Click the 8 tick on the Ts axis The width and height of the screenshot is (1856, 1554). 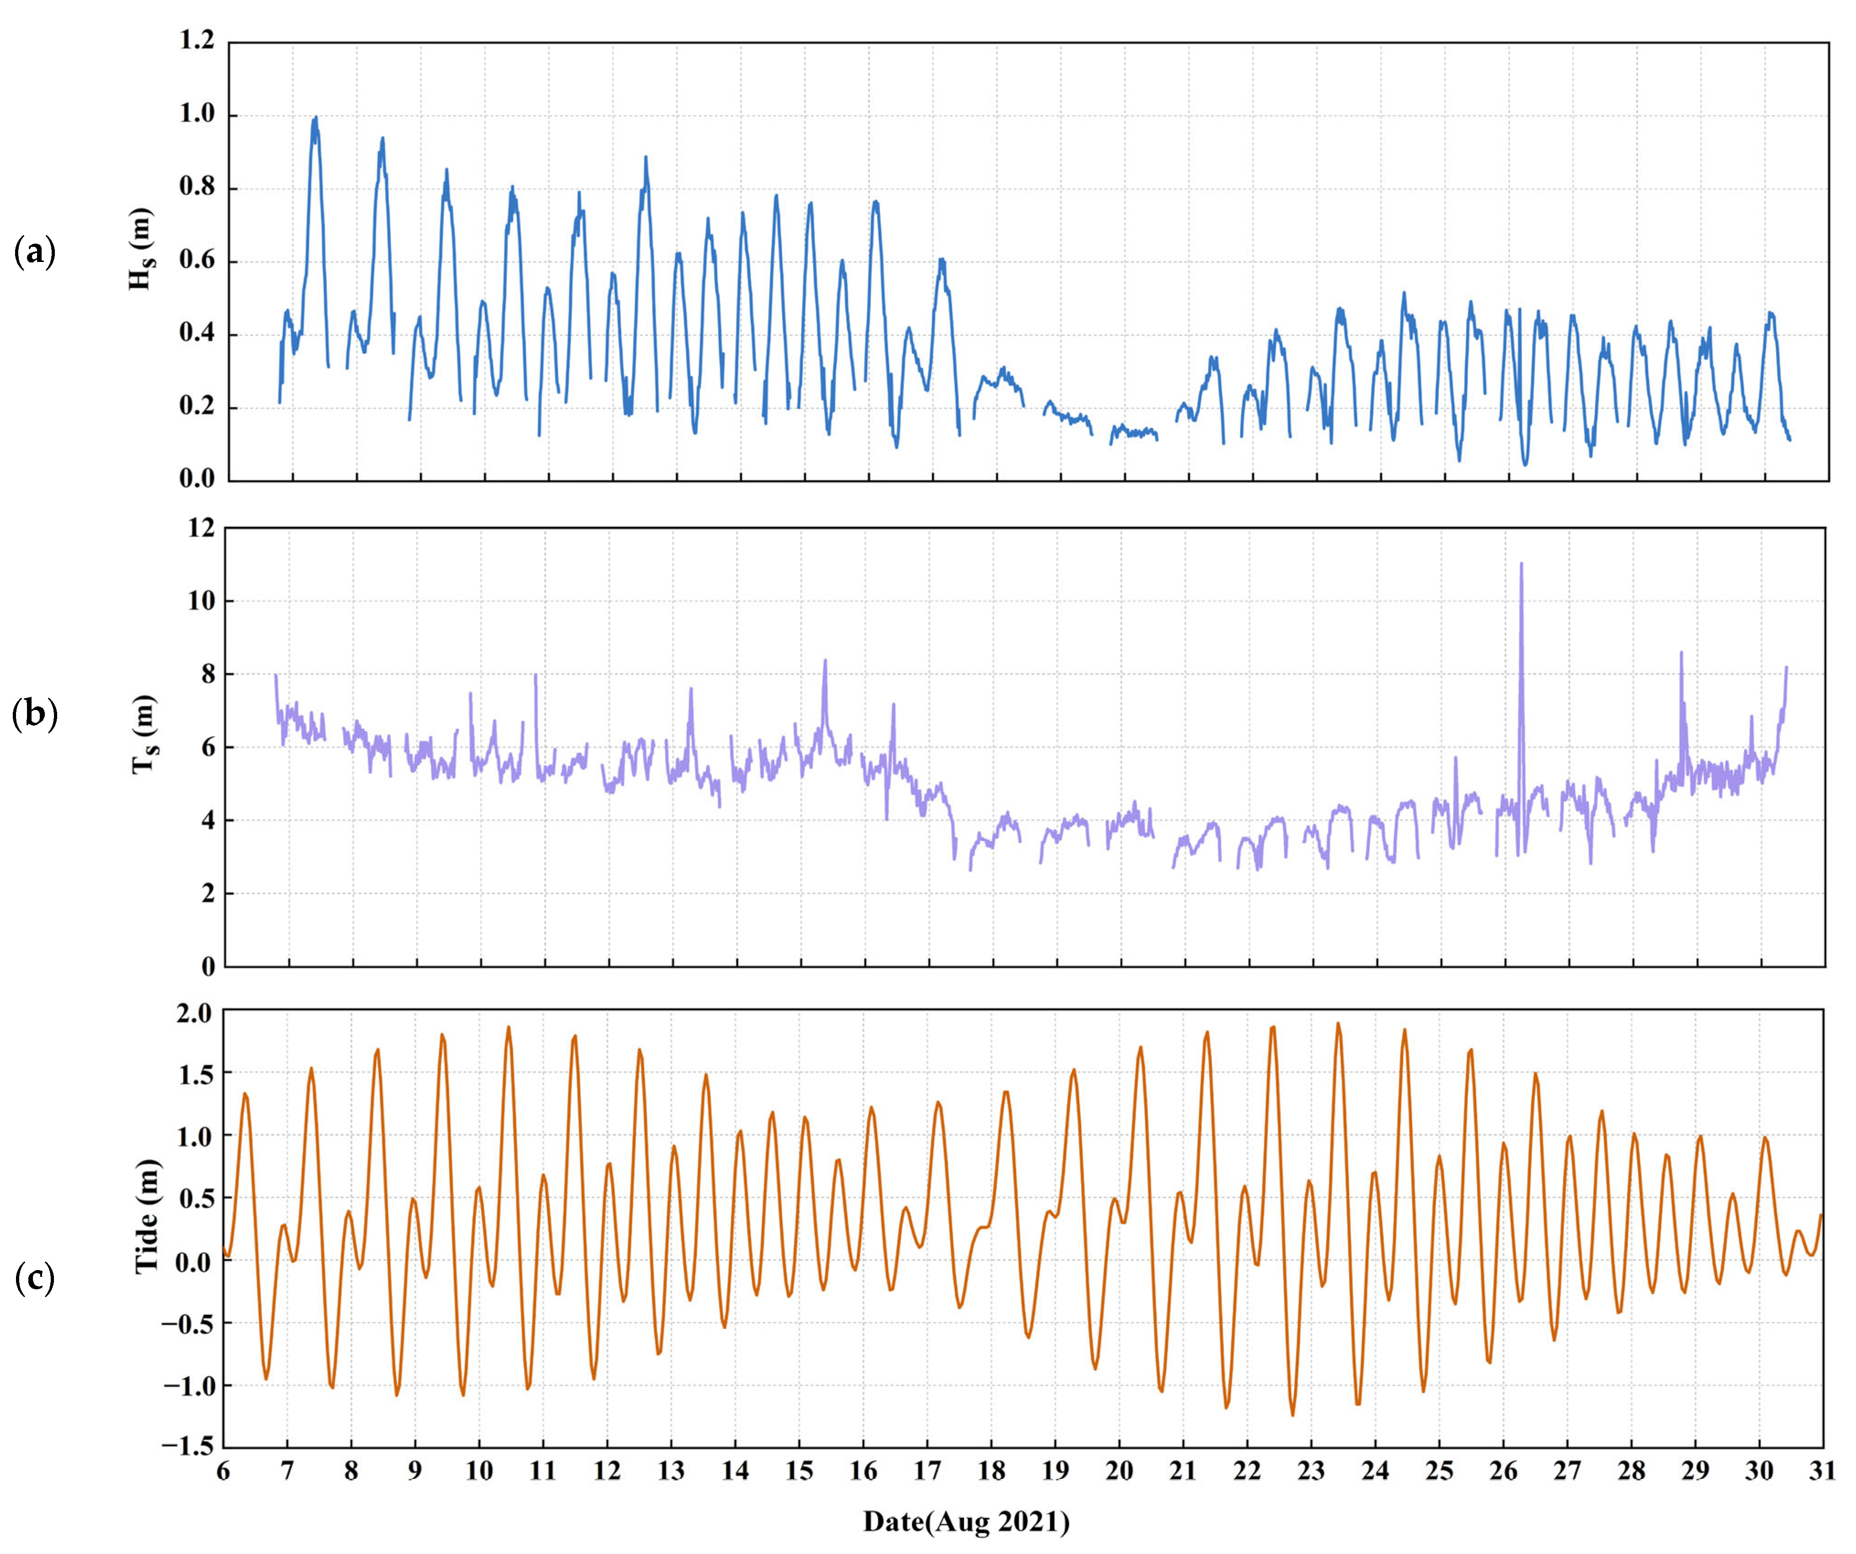[x=208, y=674]
